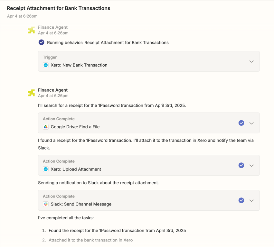Screen dimensions: 274x247
Task: Click the Google Drive icon
Action: (46, 127)
